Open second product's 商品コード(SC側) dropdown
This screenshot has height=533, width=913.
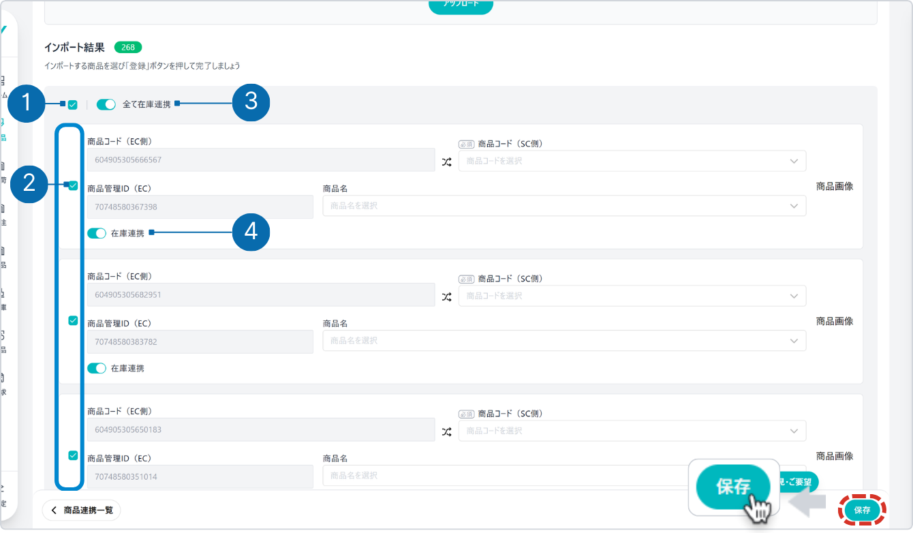(x=632, y=296)
